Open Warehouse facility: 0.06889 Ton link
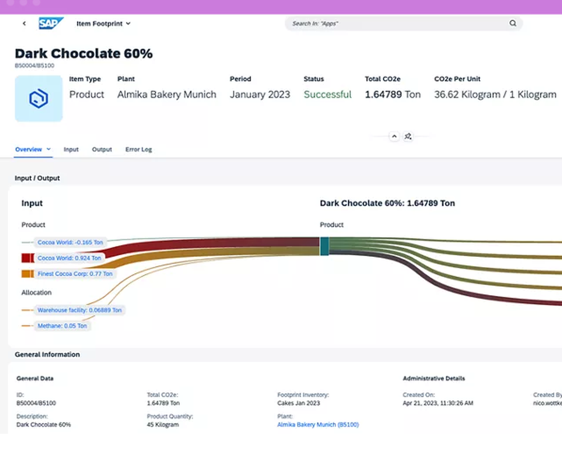The image size is (562, 452). point(80,310)
